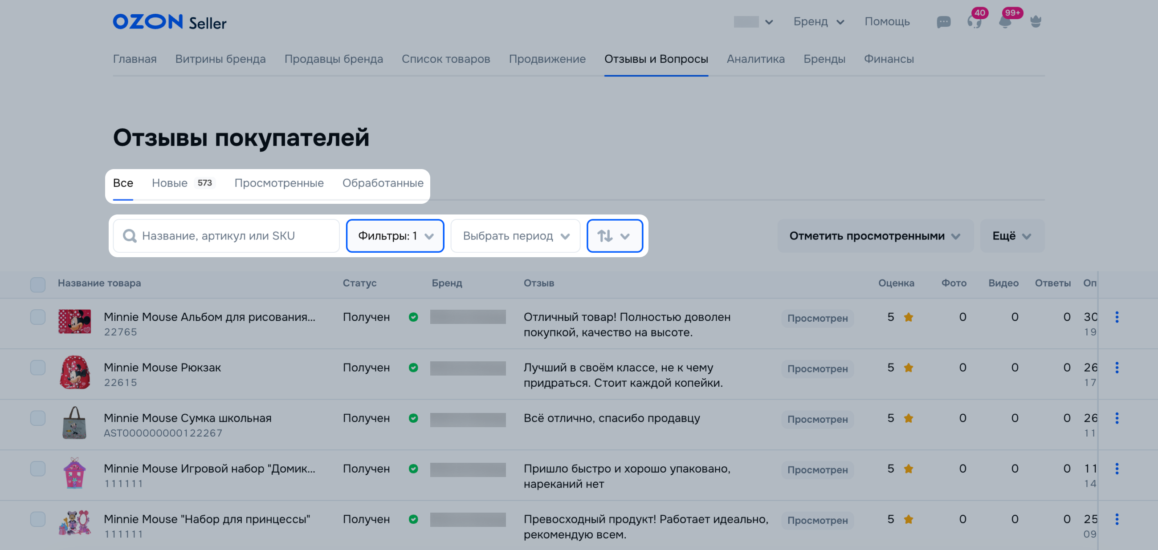Check the Minnie Mouse Рюкзак row checkbox
This screenshot has height=550, width=1158.
pos(38,368)
